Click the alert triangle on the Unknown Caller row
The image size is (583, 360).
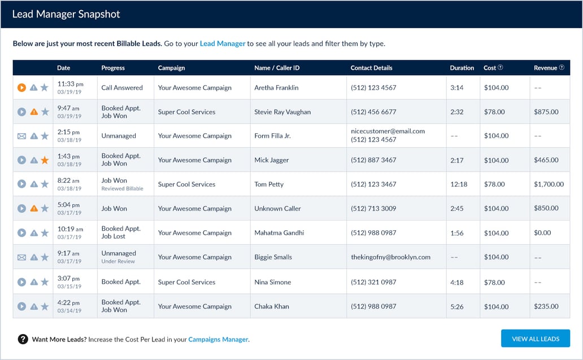(33, 208)
